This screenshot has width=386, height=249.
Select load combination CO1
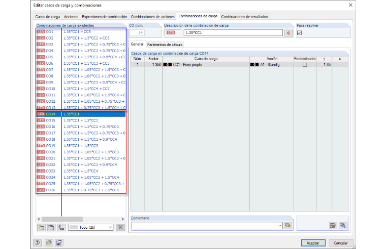click(81, 32)
